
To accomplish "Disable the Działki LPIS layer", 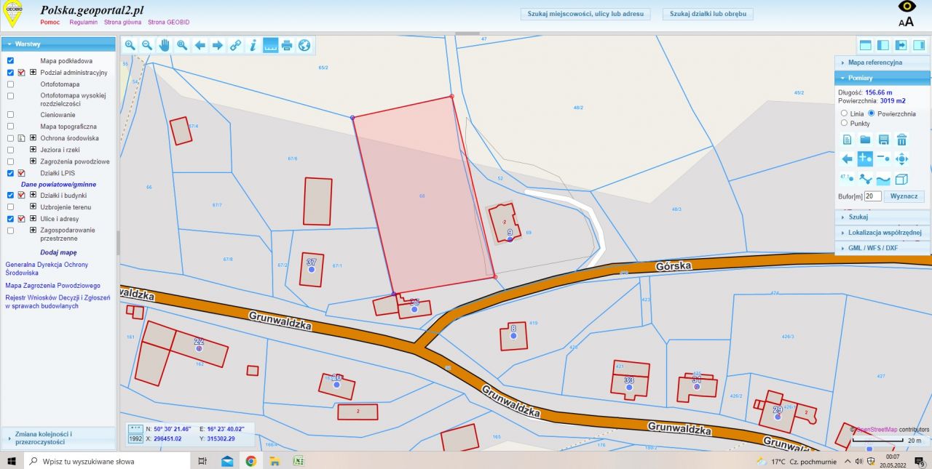I will [10, 173].
